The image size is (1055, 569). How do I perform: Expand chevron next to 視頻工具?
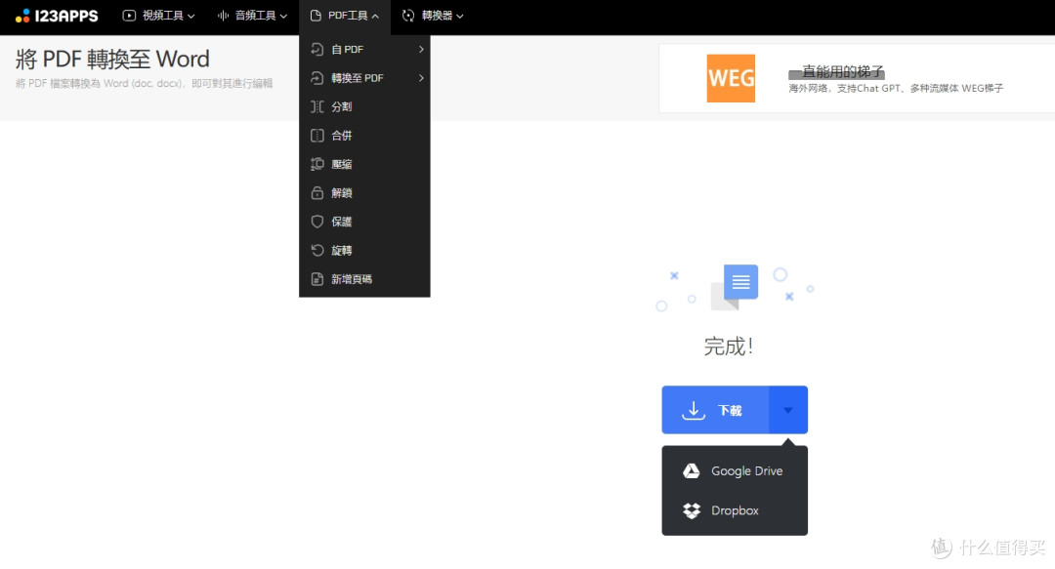coord(191,17)
